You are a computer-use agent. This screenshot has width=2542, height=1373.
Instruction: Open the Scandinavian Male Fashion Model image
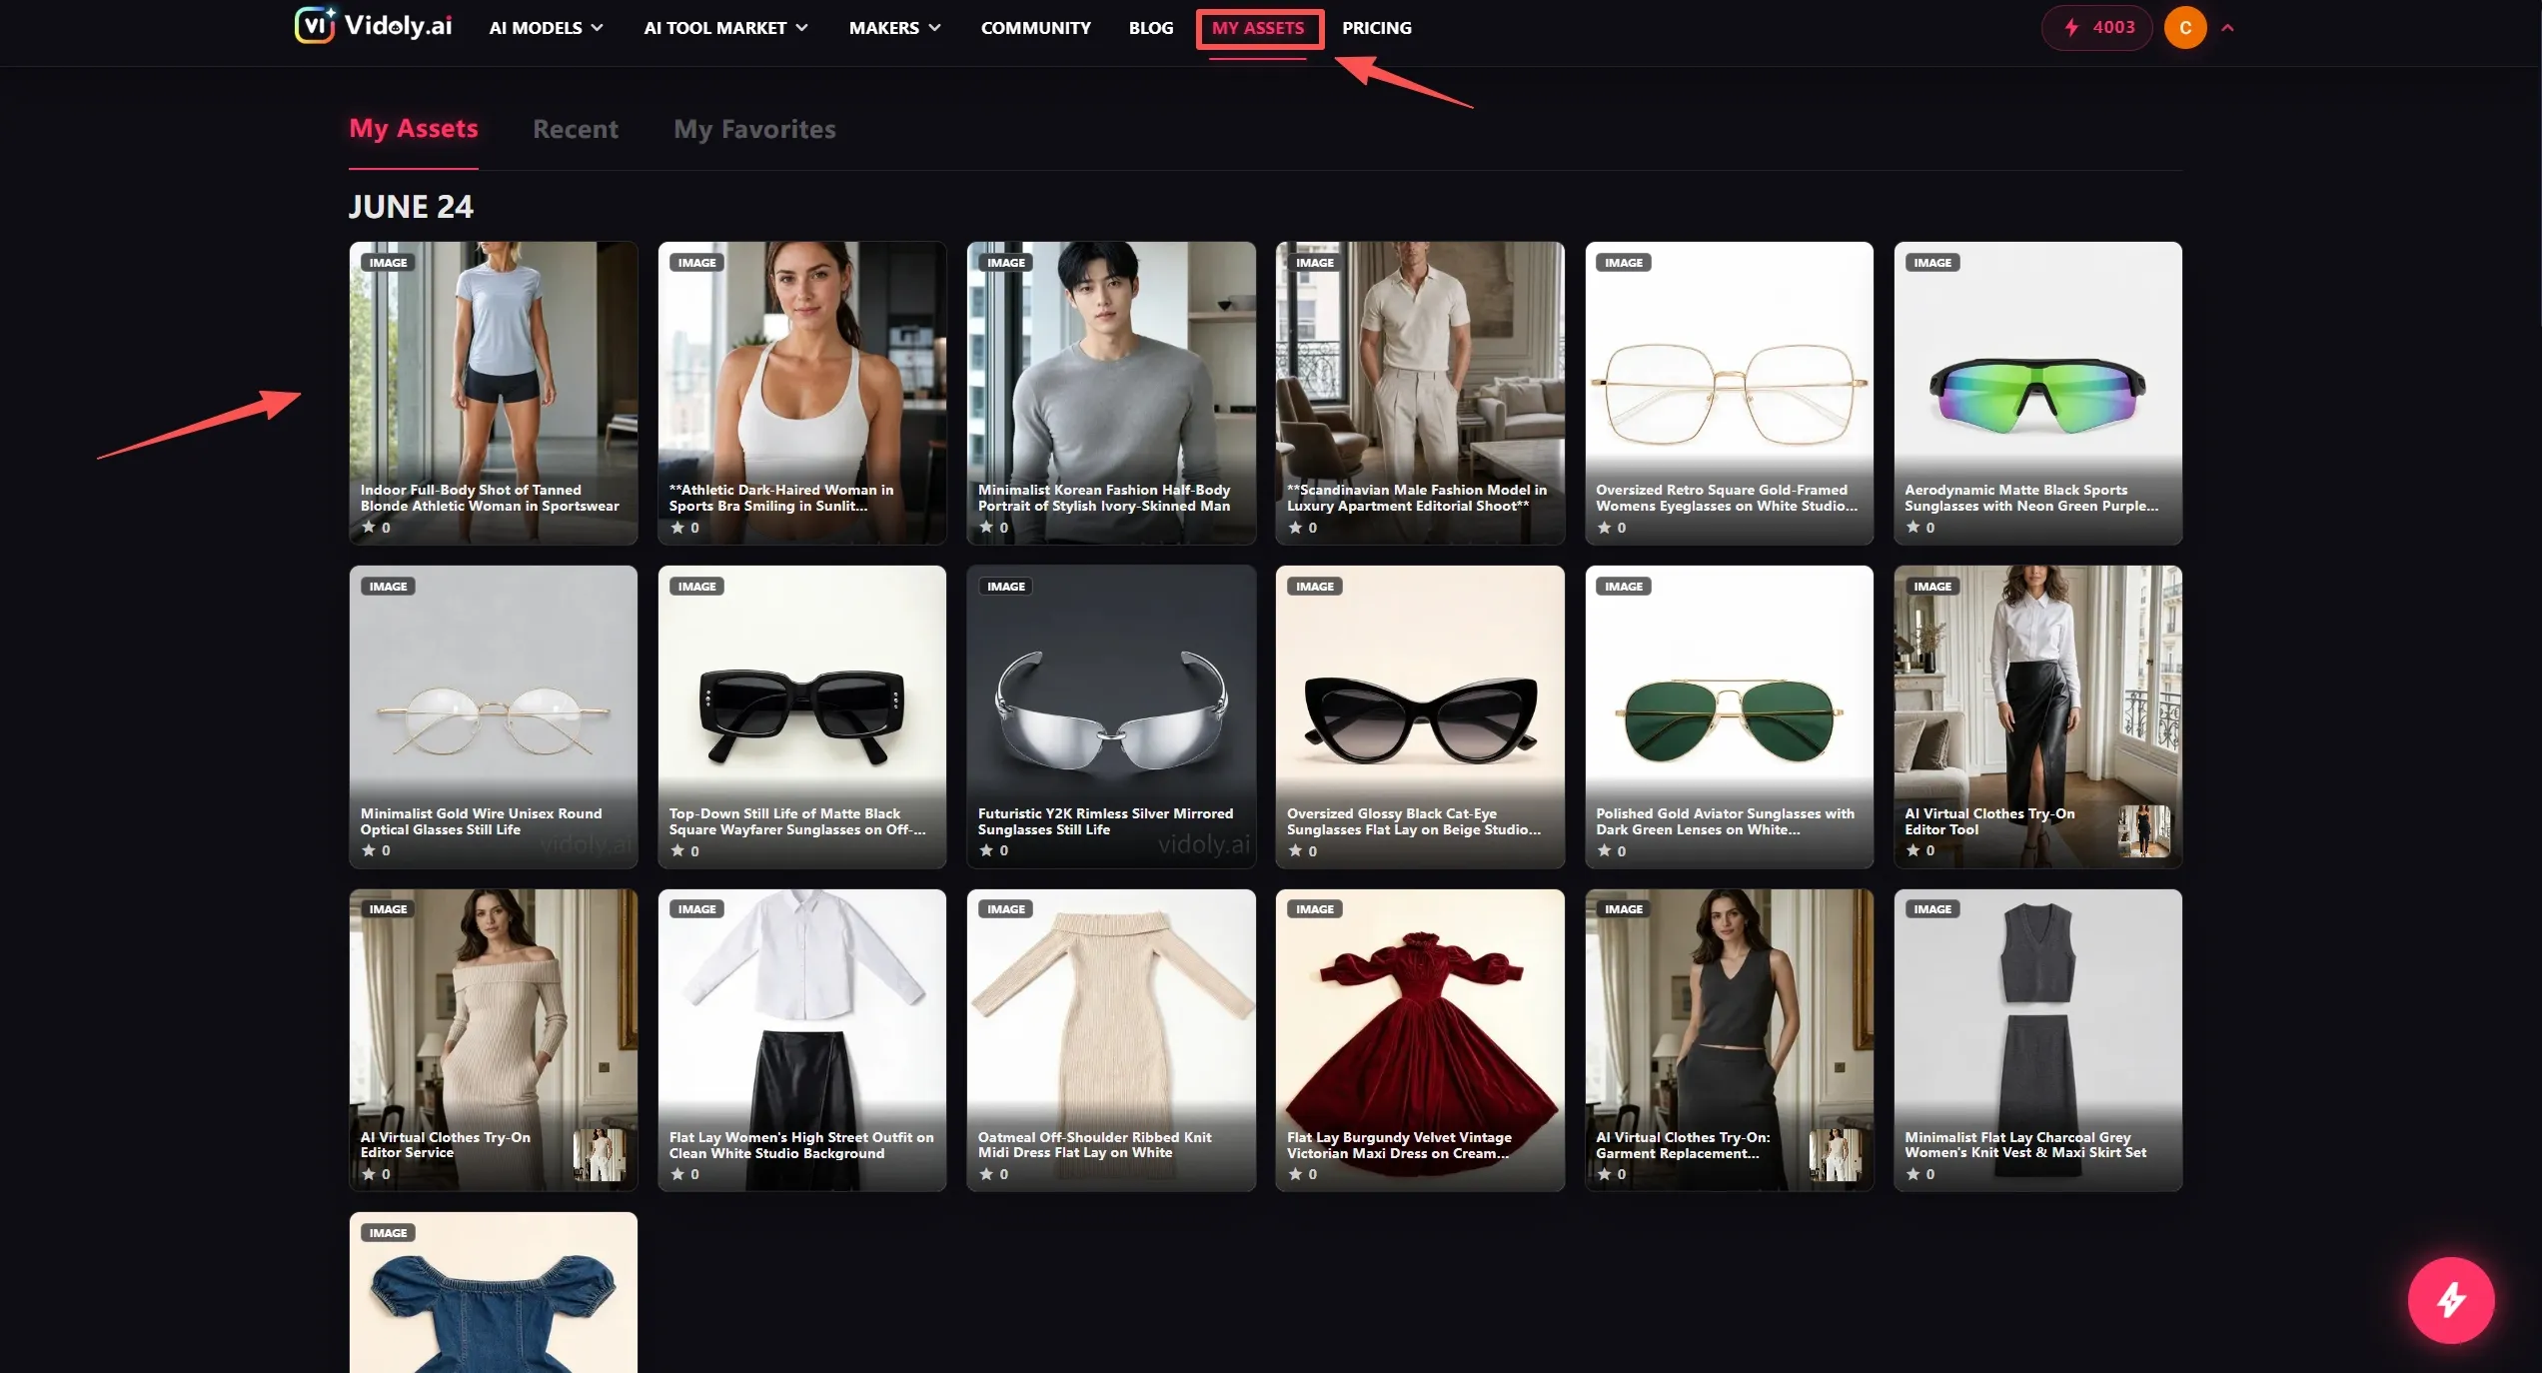click(x=1420, y=393)
